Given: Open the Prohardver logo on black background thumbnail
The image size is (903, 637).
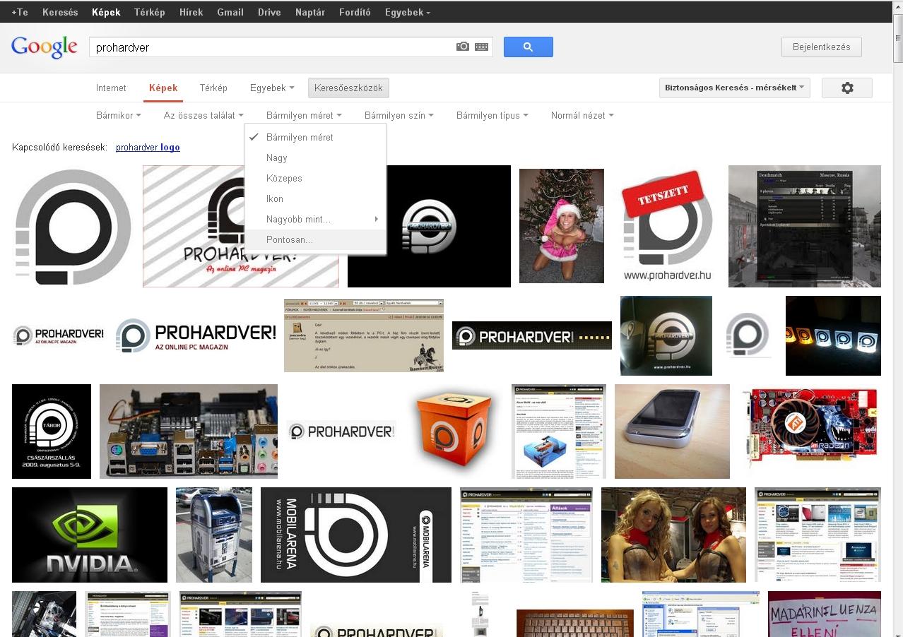Looking at the screenshot, I should click(429, 226).
